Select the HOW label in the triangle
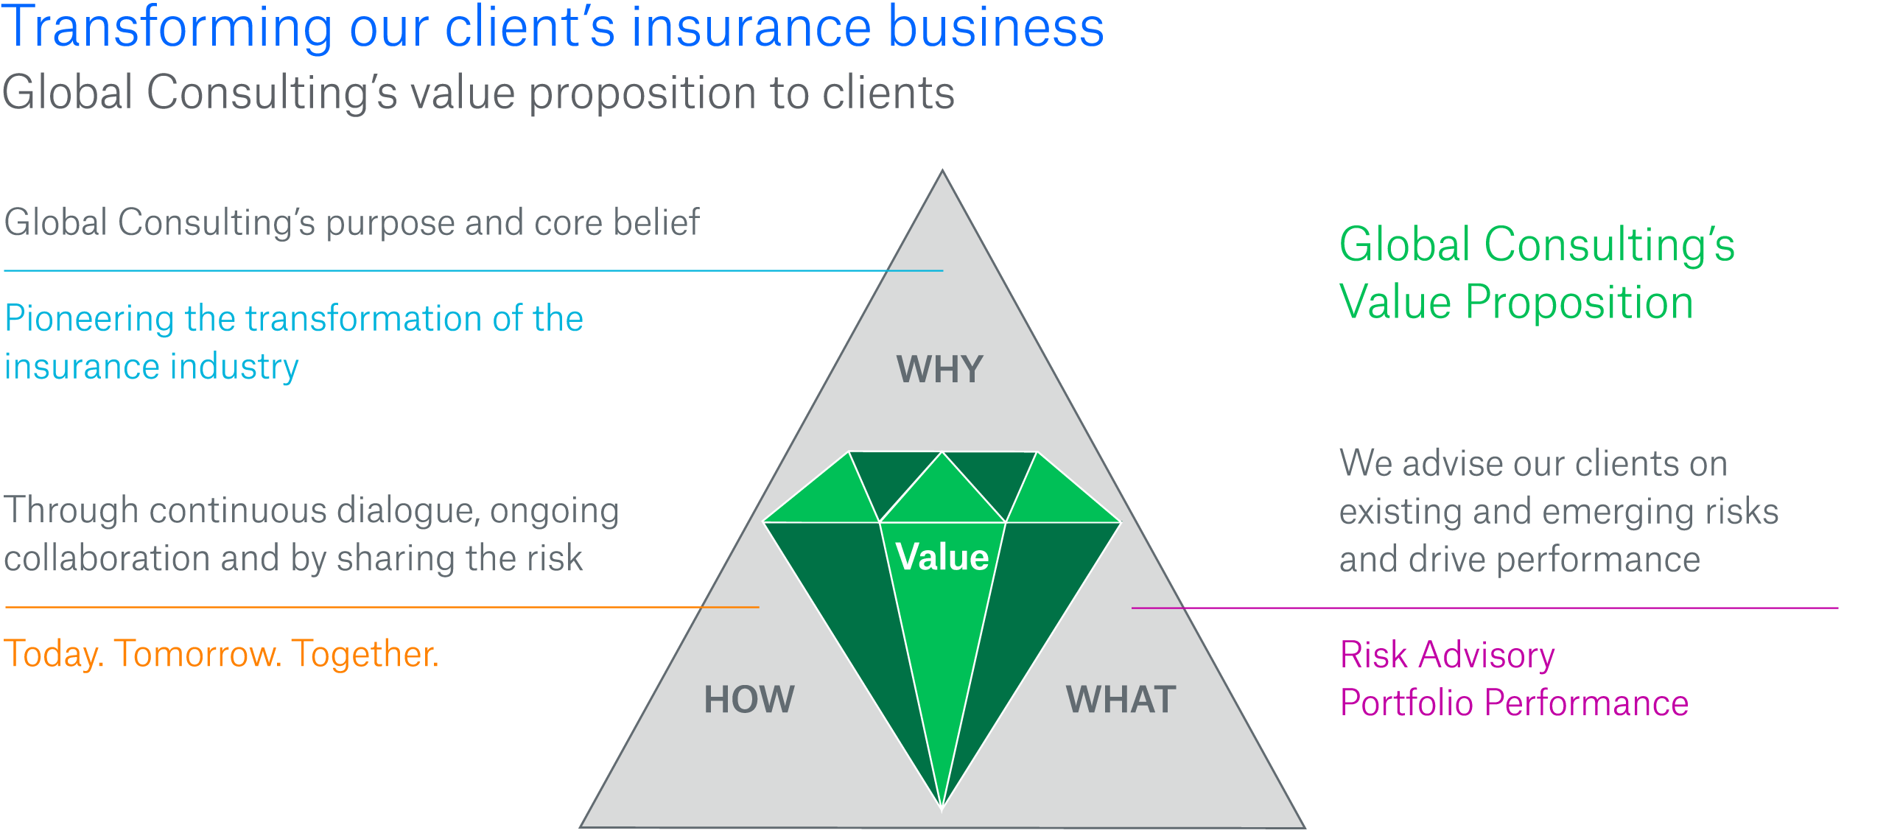1886x836 pixels. tap(749, 699)
